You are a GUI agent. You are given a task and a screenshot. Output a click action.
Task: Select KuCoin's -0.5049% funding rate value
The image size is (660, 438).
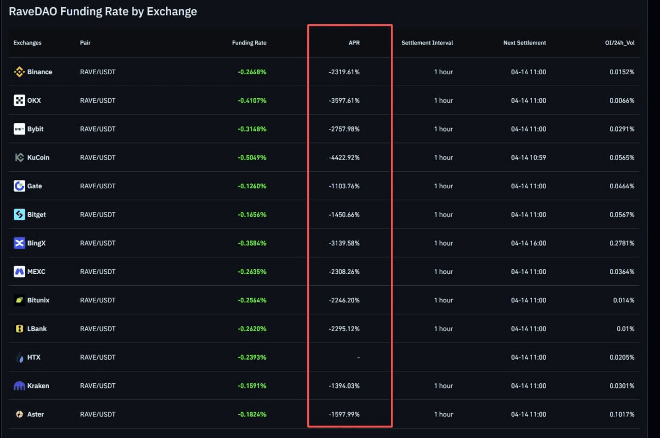(252, 158)
